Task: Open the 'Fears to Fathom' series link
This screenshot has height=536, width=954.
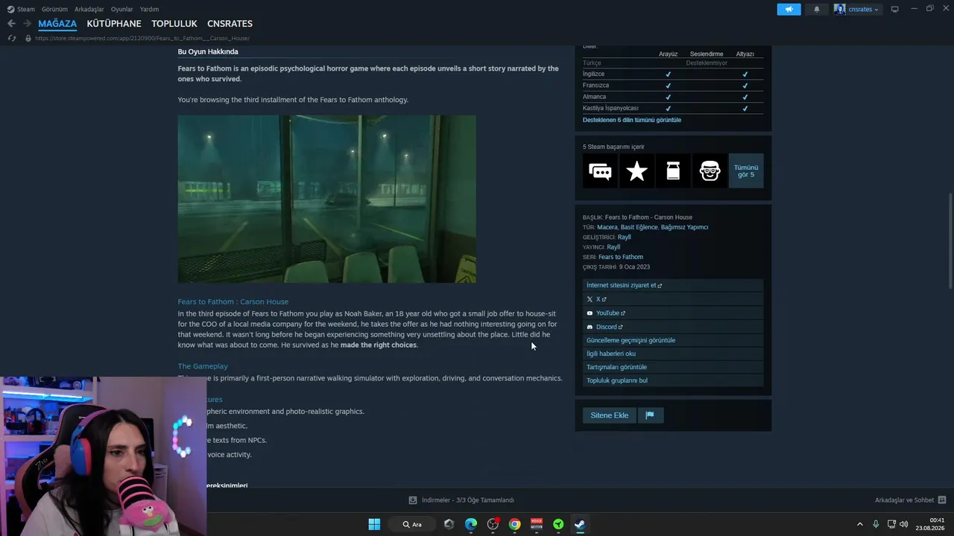Action: click(621, 257)
